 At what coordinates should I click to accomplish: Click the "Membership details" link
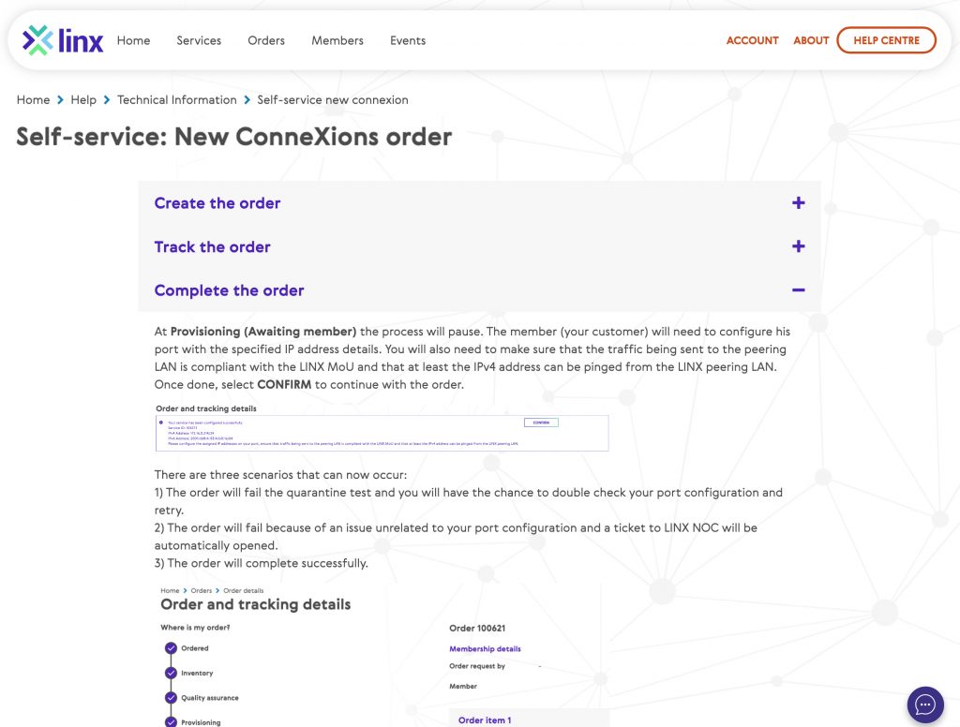point(484,648)
